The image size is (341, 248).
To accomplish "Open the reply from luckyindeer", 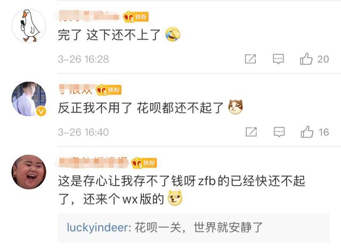I will [x=193, y=228].
